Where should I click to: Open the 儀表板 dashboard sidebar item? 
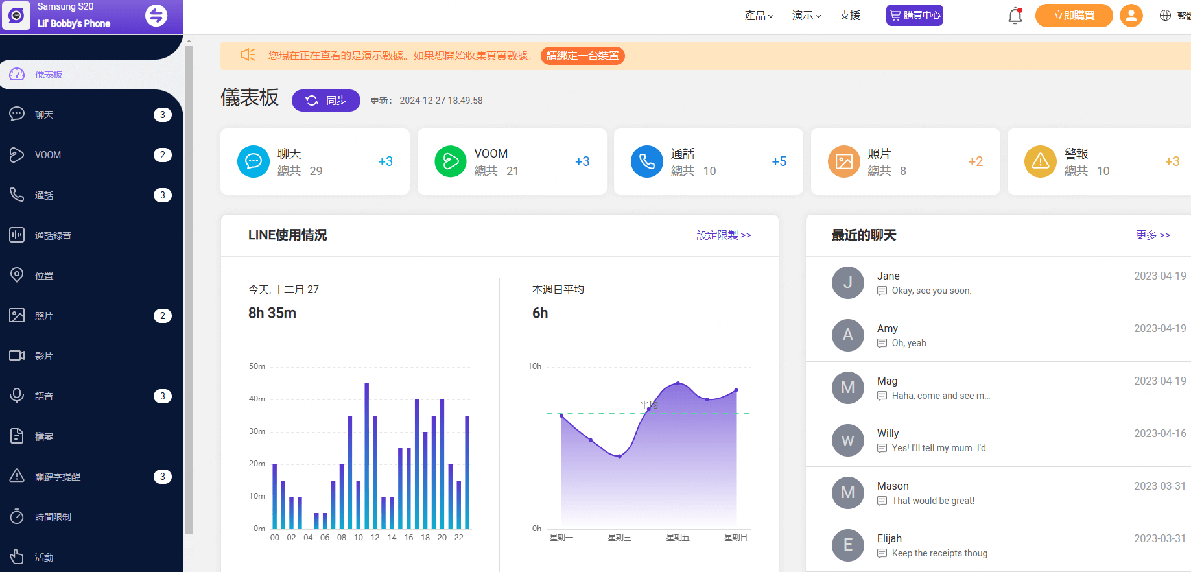click(91, 75)
